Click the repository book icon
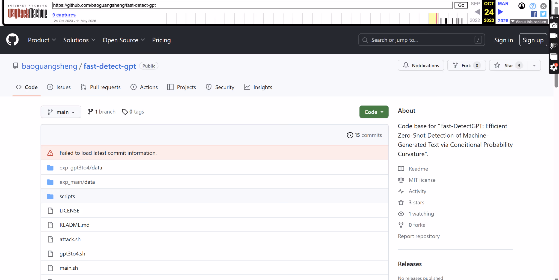Screen dimensions: 559x280 [x=16, y=66]
